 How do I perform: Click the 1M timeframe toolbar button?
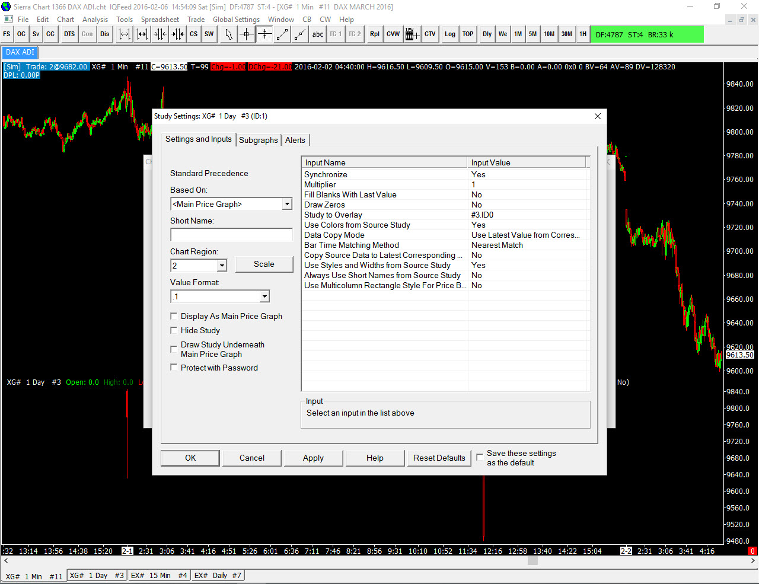(x=518, y=34)
